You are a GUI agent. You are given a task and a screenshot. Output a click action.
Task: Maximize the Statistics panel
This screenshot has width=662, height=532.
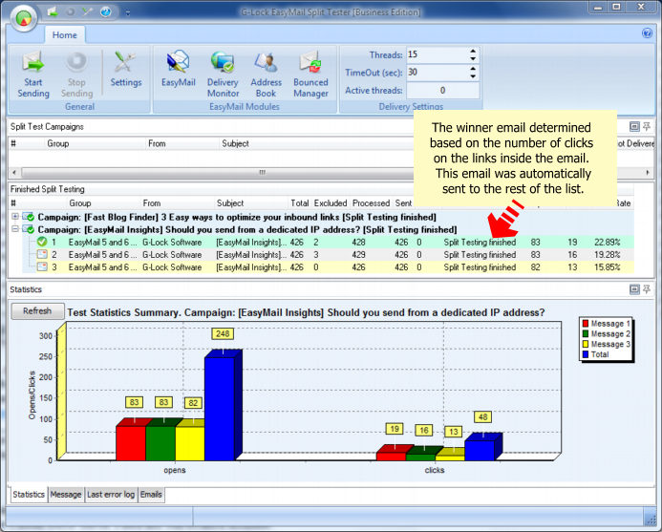point(634,289)
